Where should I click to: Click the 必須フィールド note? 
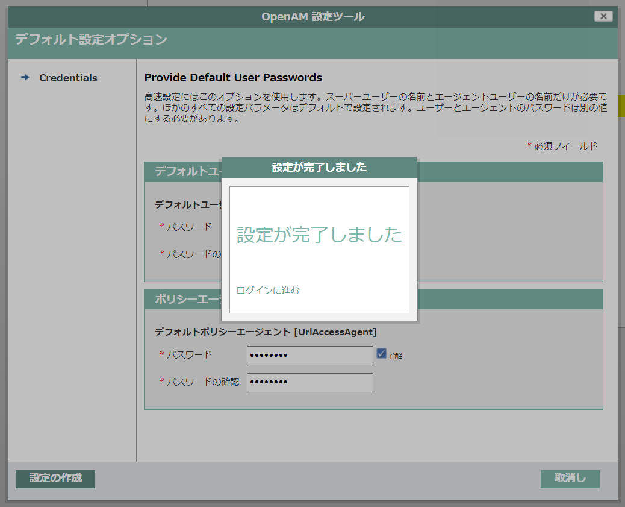click(x=562, y=146)
